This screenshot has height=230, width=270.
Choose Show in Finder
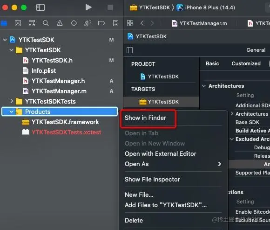tap(145, 118)
